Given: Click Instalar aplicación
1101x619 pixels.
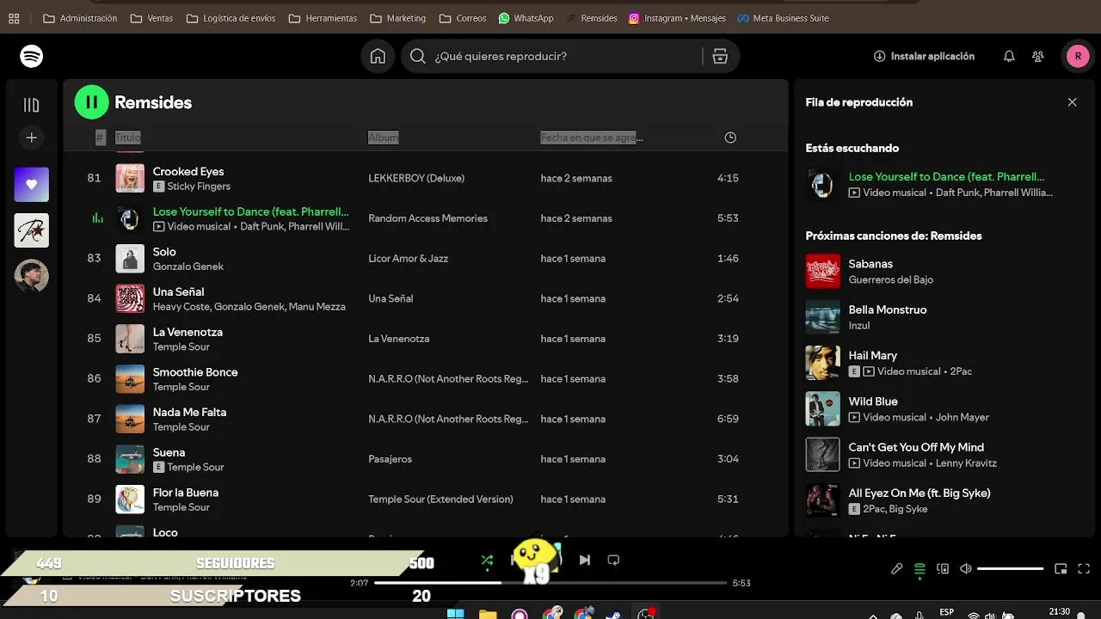Looking at the screenshot, I should [x=924, y=56].
